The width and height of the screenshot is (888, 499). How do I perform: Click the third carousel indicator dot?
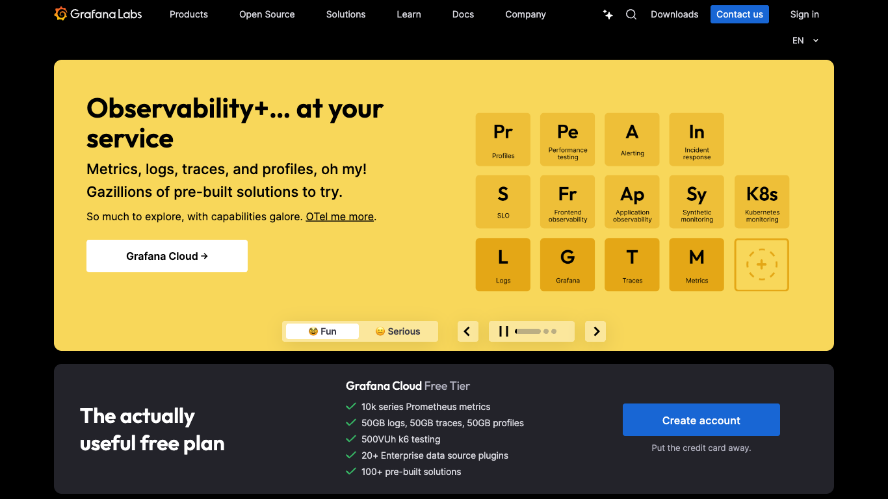pos(554,331)
